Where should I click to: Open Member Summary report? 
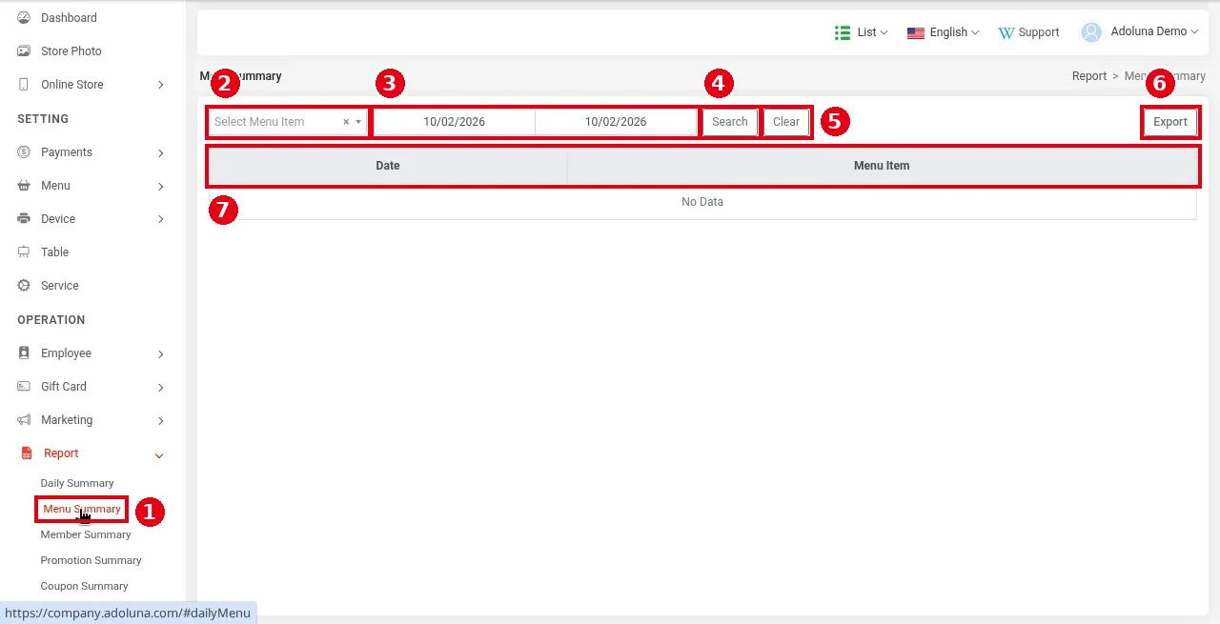click(86, 534)
